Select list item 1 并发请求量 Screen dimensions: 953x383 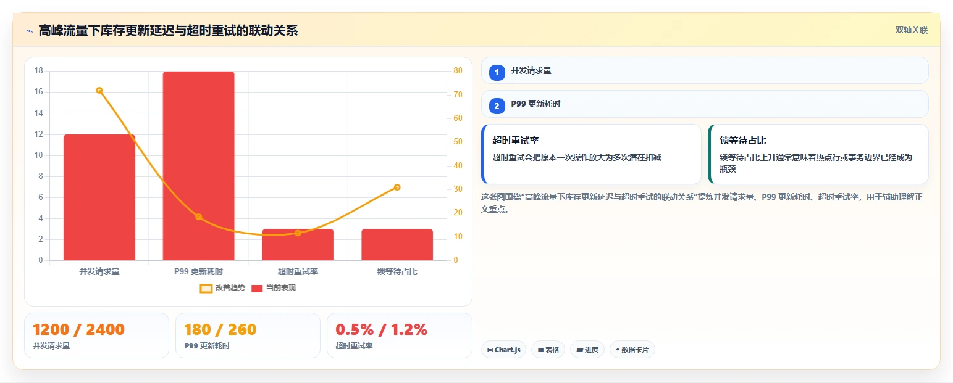pyautogui.click(x=705, y=71)
